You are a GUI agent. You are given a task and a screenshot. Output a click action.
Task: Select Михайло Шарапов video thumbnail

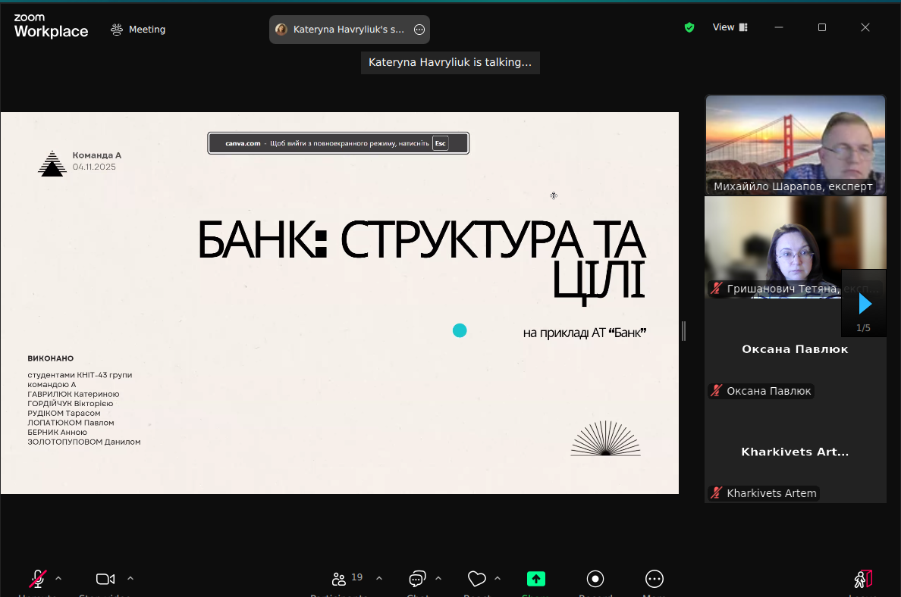(x=795, y=144)
